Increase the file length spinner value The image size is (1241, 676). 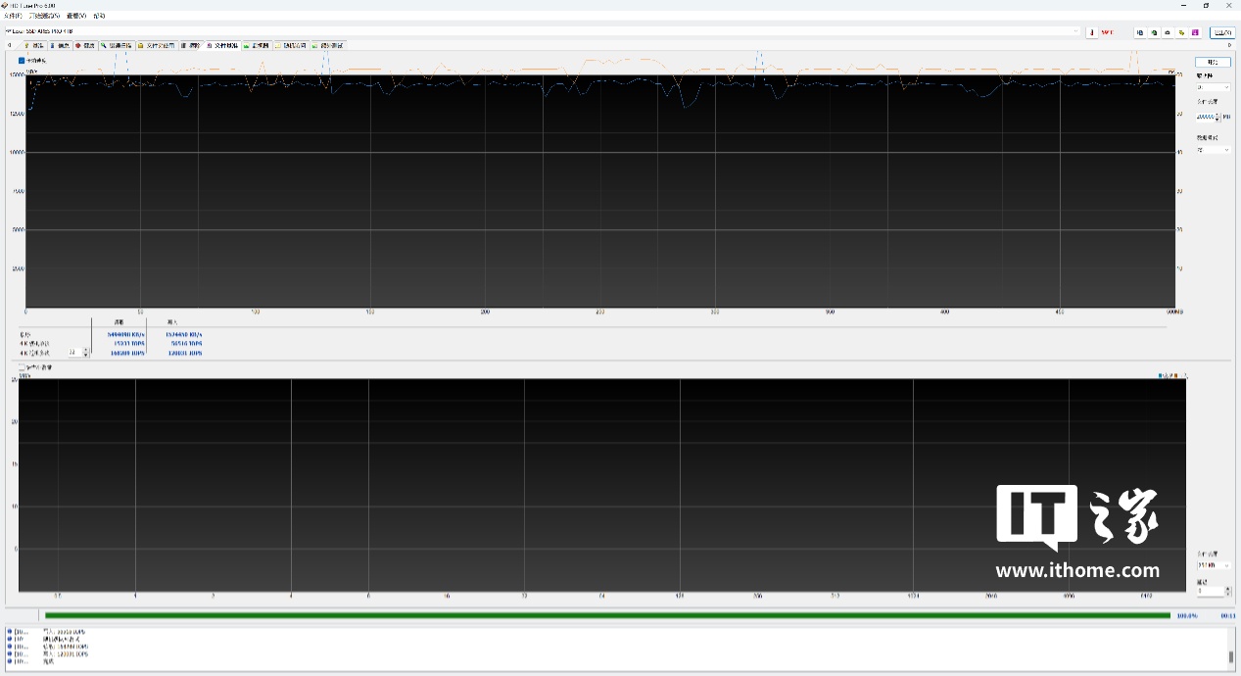click(1217, 114)
